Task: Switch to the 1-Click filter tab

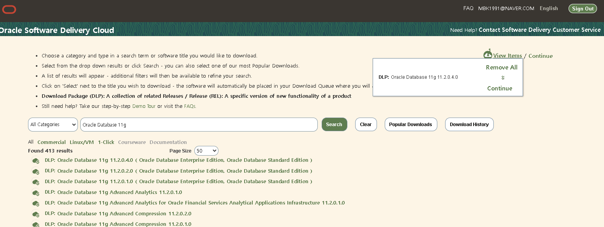Action: coord(106,142)
